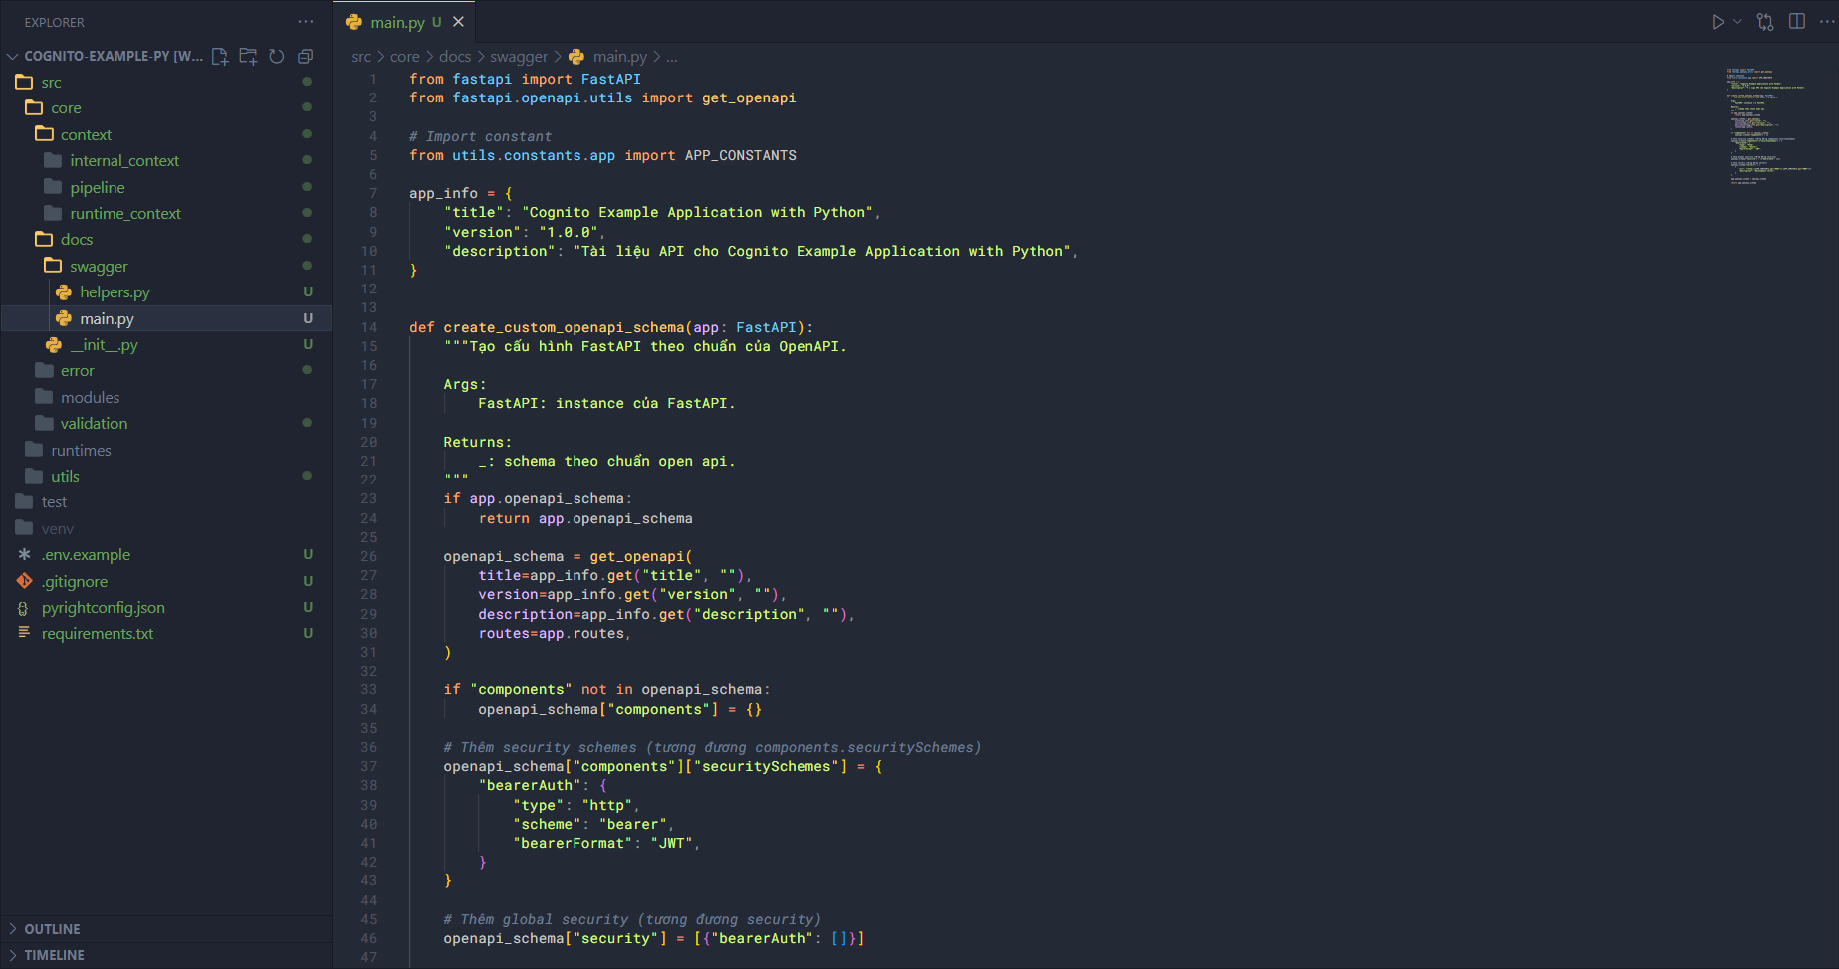
Task: Open editor more actions ellipsis menu
Action: [1826, 22]
